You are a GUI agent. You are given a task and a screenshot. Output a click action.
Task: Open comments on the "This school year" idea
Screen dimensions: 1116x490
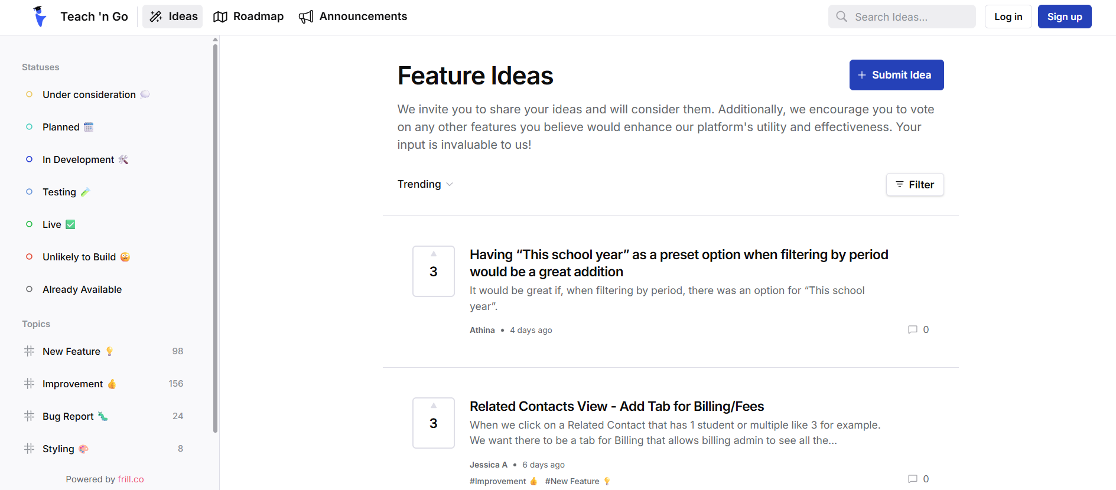coord(918,329)
